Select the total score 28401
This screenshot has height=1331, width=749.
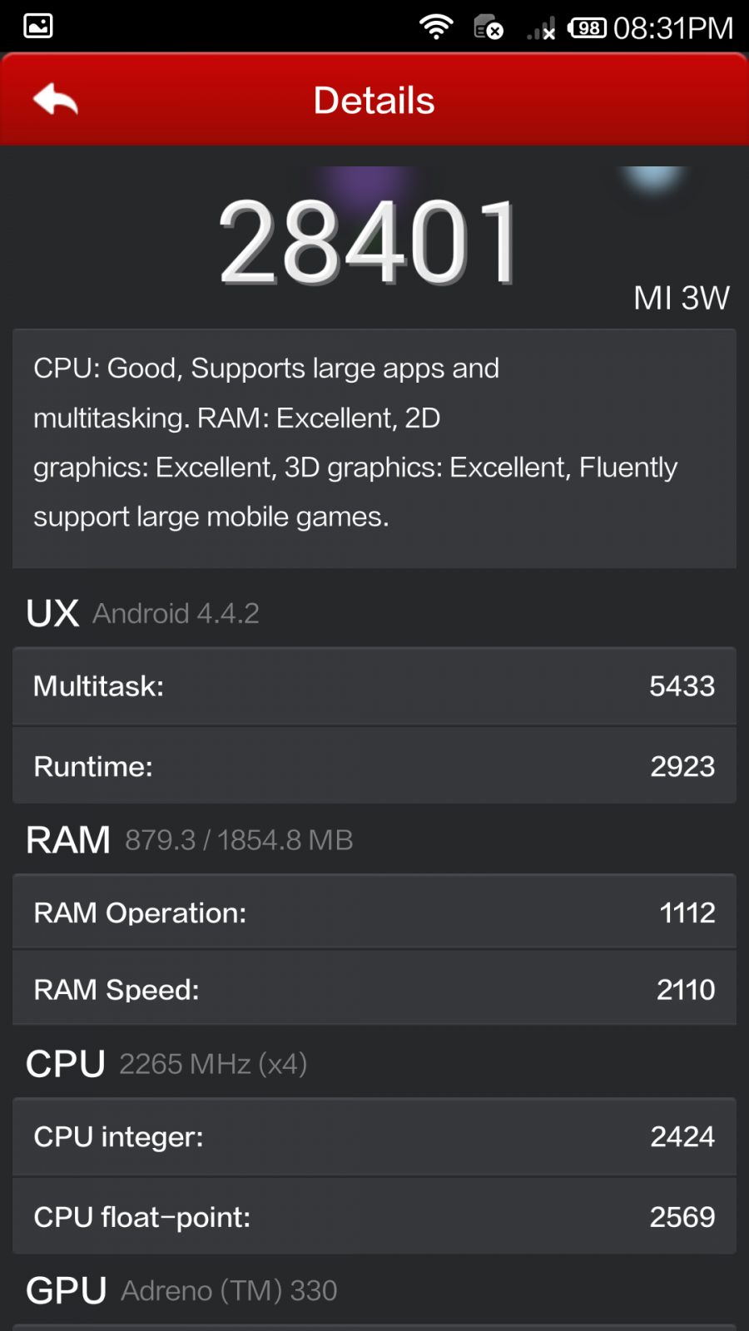369,242
